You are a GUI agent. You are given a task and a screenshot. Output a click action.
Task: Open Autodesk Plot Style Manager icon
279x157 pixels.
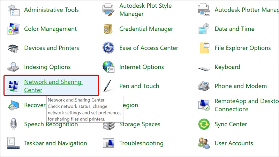coord(108,10)
